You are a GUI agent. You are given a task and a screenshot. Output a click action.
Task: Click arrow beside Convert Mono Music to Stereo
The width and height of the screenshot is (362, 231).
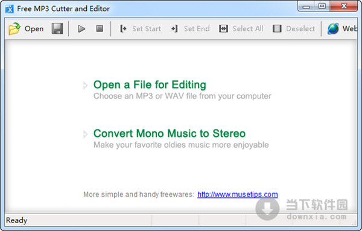(x=86, y=134)
